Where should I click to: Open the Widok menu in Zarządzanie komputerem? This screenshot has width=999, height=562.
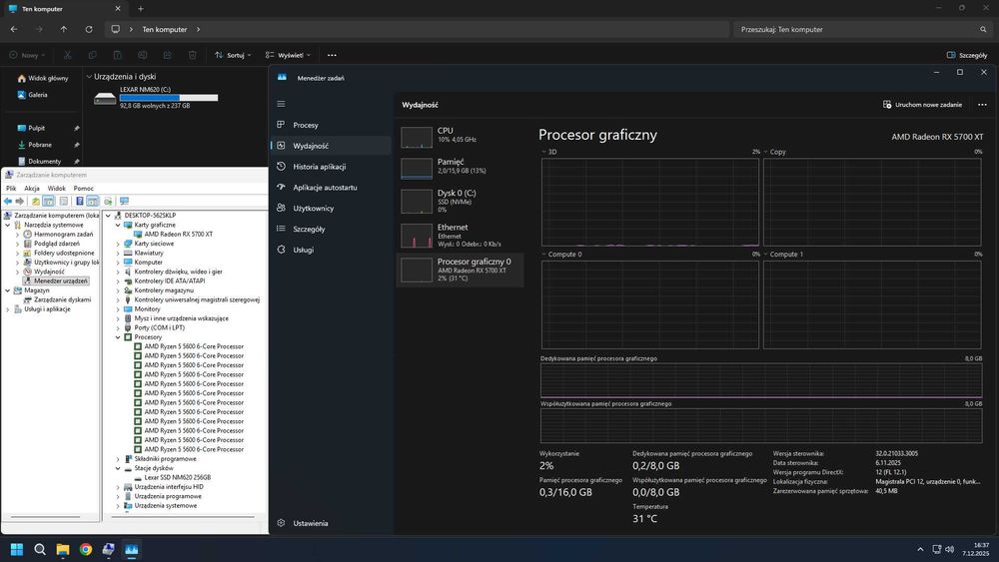coord(57,188)
